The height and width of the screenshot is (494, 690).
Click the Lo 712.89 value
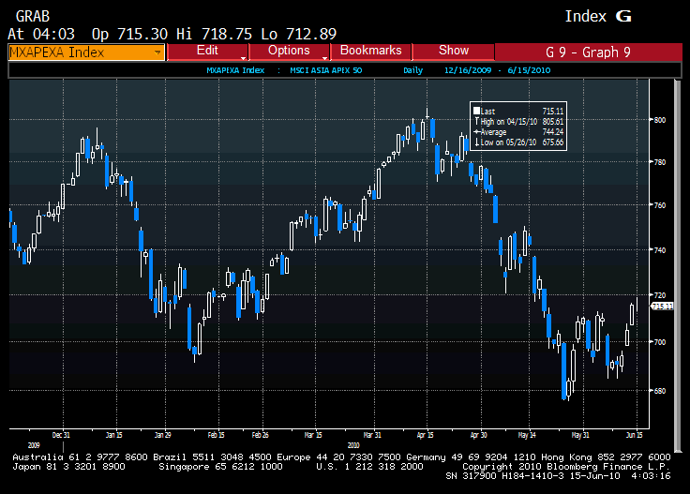(299, 35)
